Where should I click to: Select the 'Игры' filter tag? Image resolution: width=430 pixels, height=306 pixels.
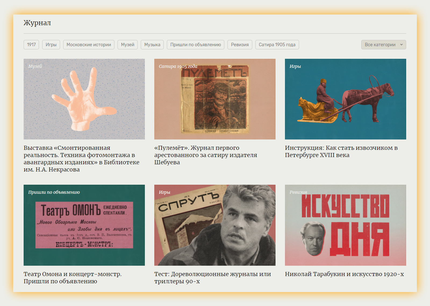pyautogui.click(x=51, y=45)
